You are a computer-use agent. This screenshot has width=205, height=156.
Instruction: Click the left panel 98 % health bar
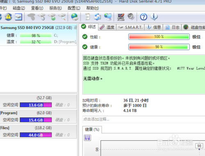click(x=36, y=36)
